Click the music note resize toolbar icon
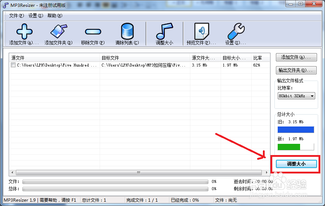The width and height of the screenshot is (325, 206). (164, 31)
